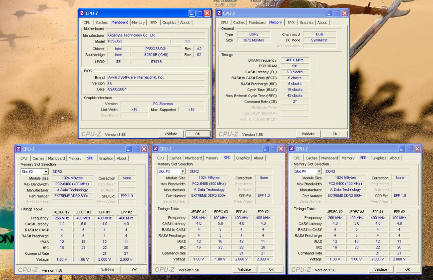Click Validate in the Mainboard window

click(x=171, y=134)
